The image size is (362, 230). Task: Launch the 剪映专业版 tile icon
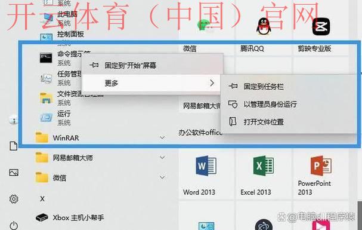321,26
